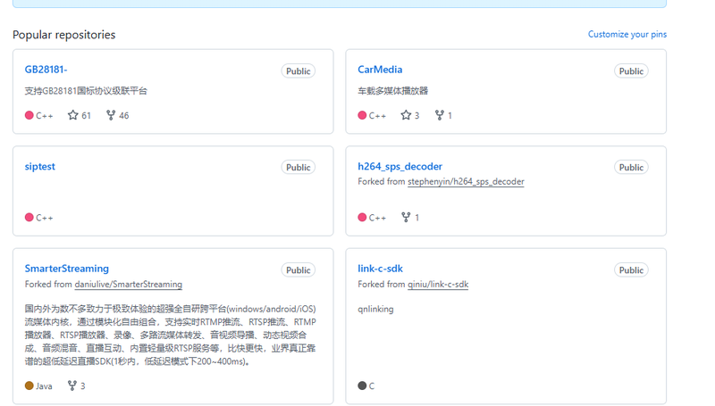Click the 46 forks count on GB28181-
The width and height of the screenshot is (715, 406).
(x=124, y=116)
